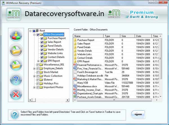Expand the Employee_Details tree node
The image size is (169, 125).
[34, 69]
